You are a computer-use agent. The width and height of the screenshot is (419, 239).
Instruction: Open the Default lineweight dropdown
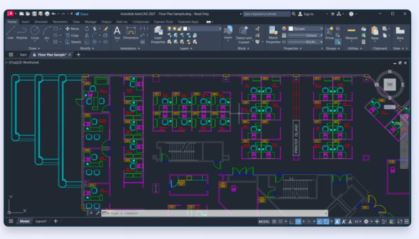click(x=306, y=35)
